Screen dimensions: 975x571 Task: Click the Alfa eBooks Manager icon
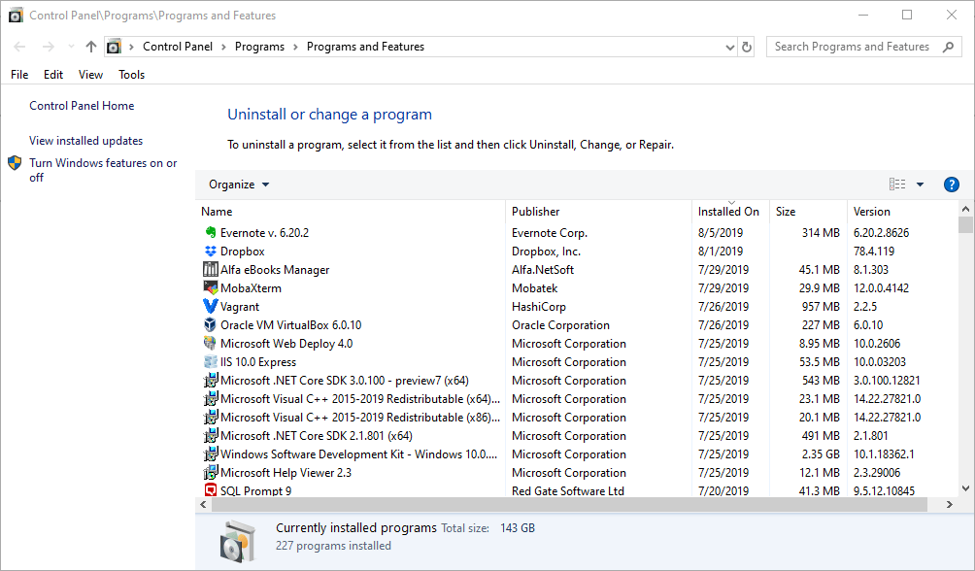click(210, 269)
